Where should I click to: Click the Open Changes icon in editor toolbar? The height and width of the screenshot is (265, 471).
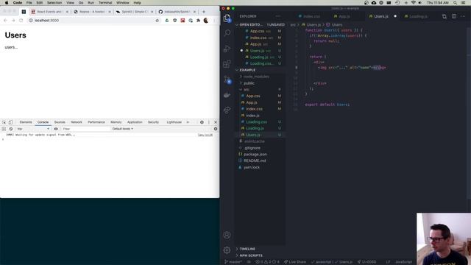click(x=444, y=16)
